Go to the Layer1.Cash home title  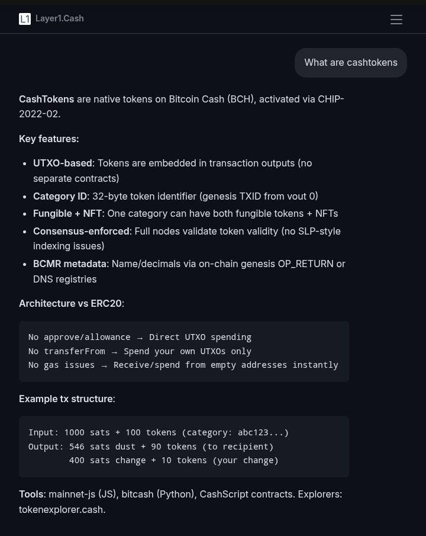click(59, 18)
